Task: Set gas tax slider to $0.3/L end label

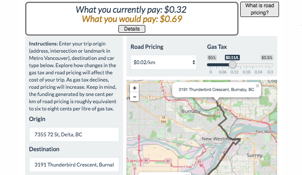Action: 267,58
